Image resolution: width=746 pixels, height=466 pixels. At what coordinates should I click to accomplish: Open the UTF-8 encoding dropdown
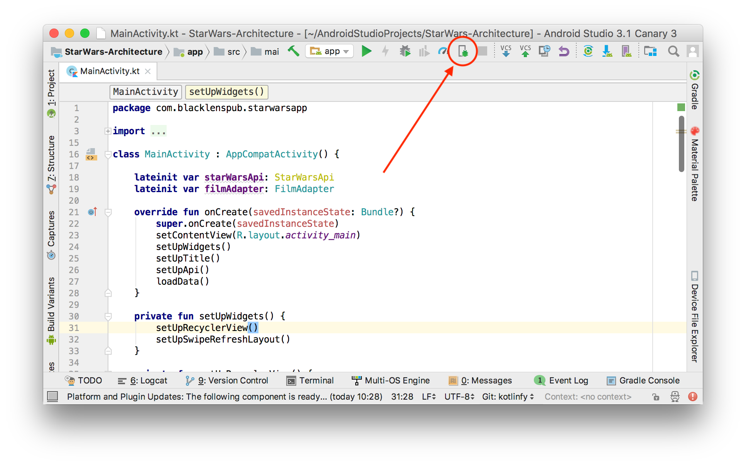click(x=459, y=397)
